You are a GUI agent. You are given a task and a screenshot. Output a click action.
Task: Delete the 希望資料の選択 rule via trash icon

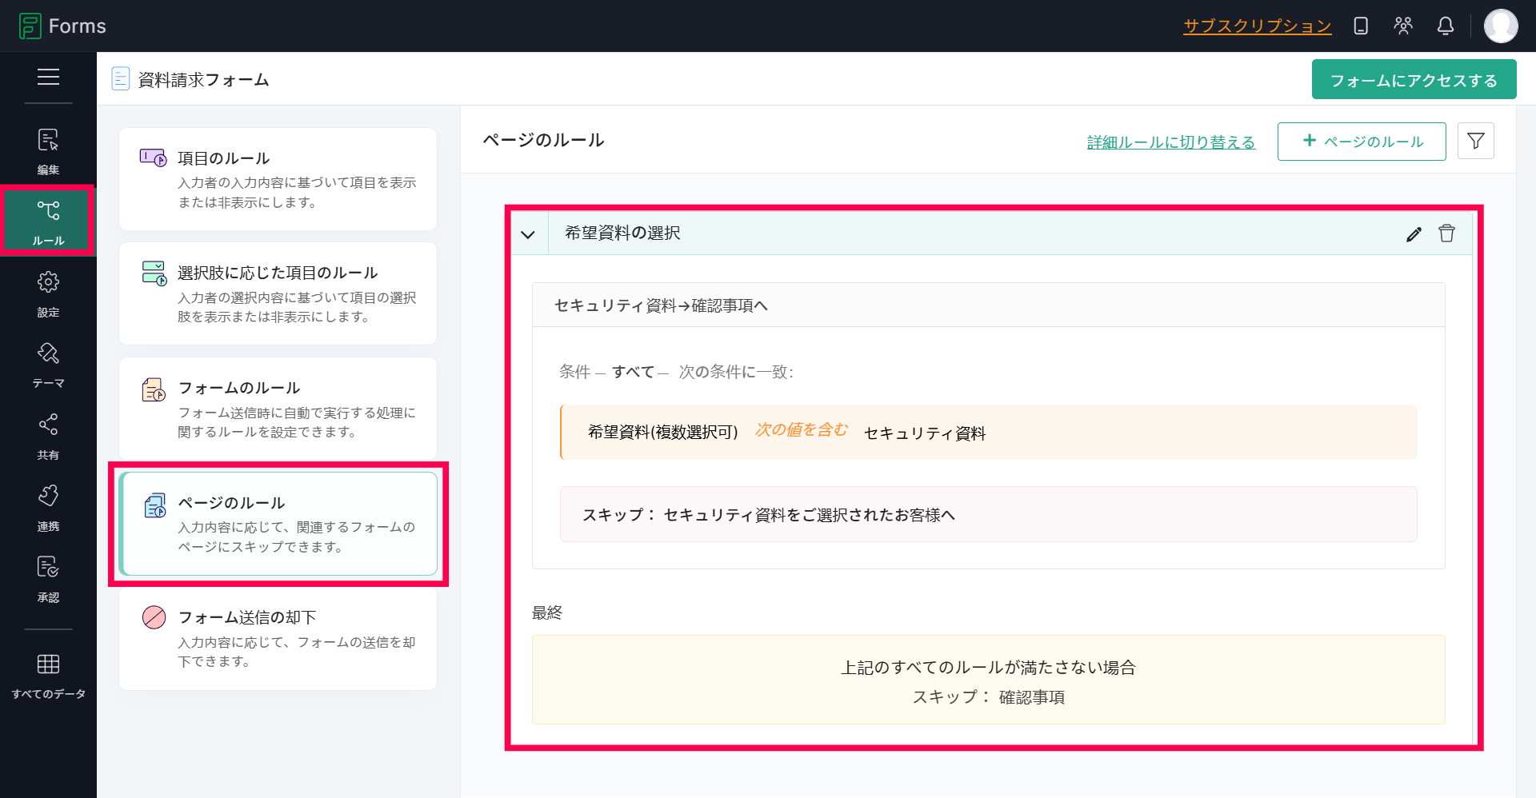pyautogui.click(x=1446, y=233)
